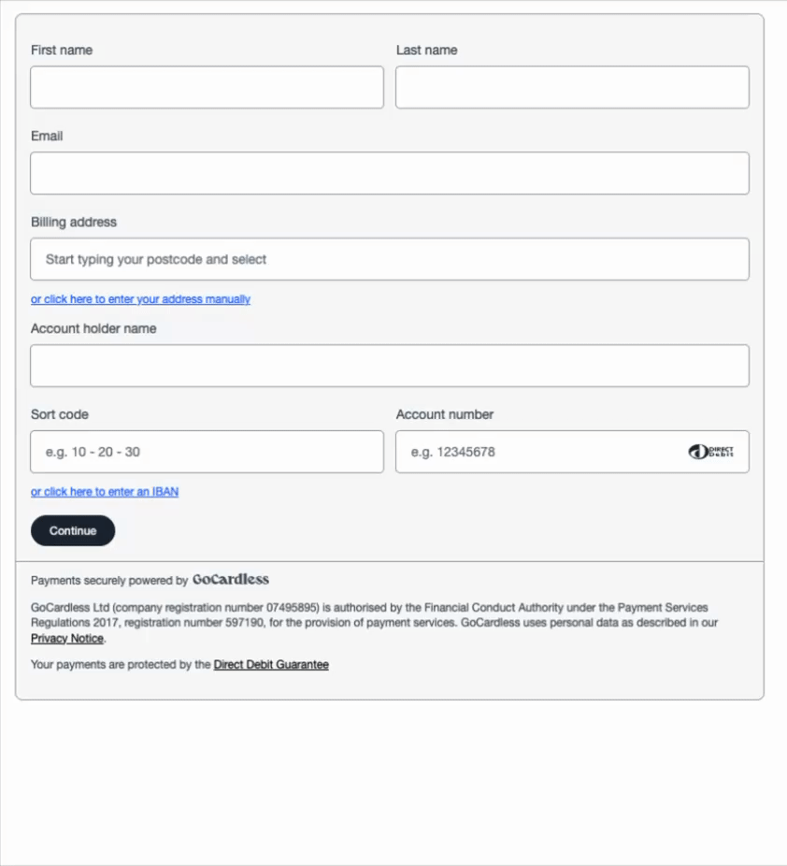Activate the Billing address postcode search box
The width and height of the screenshot is (787, 866).
click(x=390, y=260)
